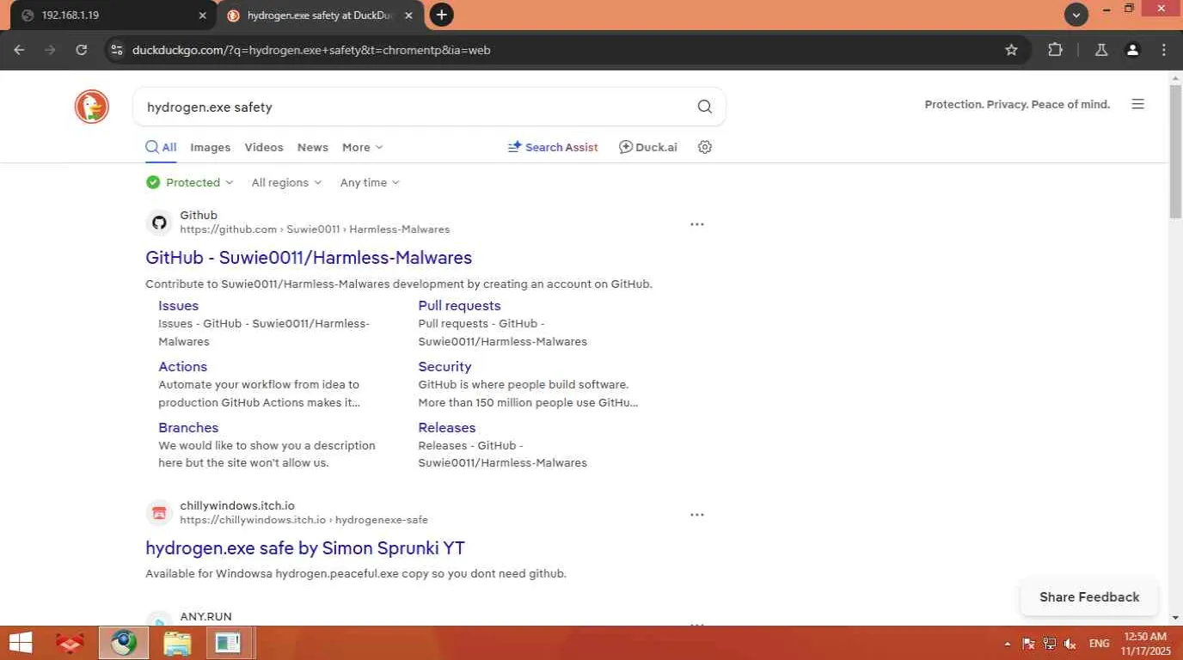This screenshot has height=660, width=1183.
Task: Submit search with the magnifier icon
Action: tap(704, 107)
